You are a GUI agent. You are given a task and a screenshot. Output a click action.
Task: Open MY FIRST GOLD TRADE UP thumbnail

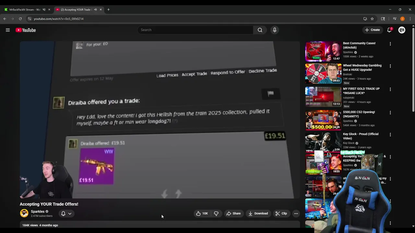point(323,96)
